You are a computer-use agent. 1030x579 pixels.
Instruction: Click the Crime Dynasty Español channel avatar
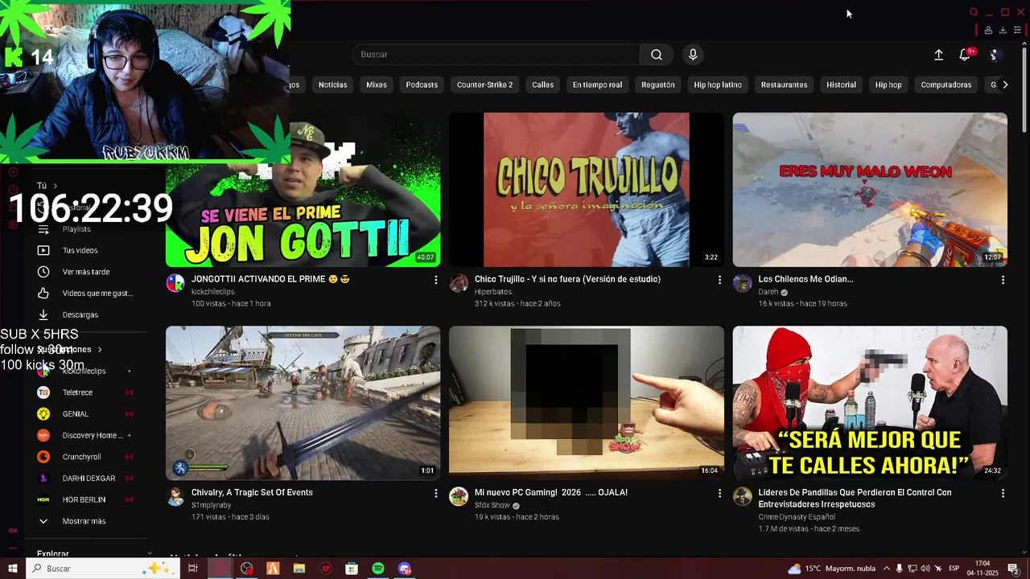[742, 496]
